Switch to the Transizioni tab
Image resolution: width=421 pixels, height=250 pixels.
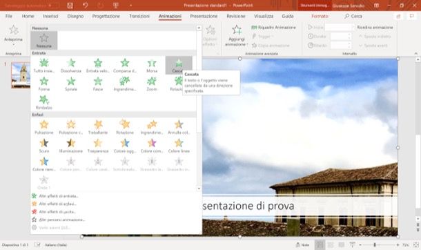(139, 16)
